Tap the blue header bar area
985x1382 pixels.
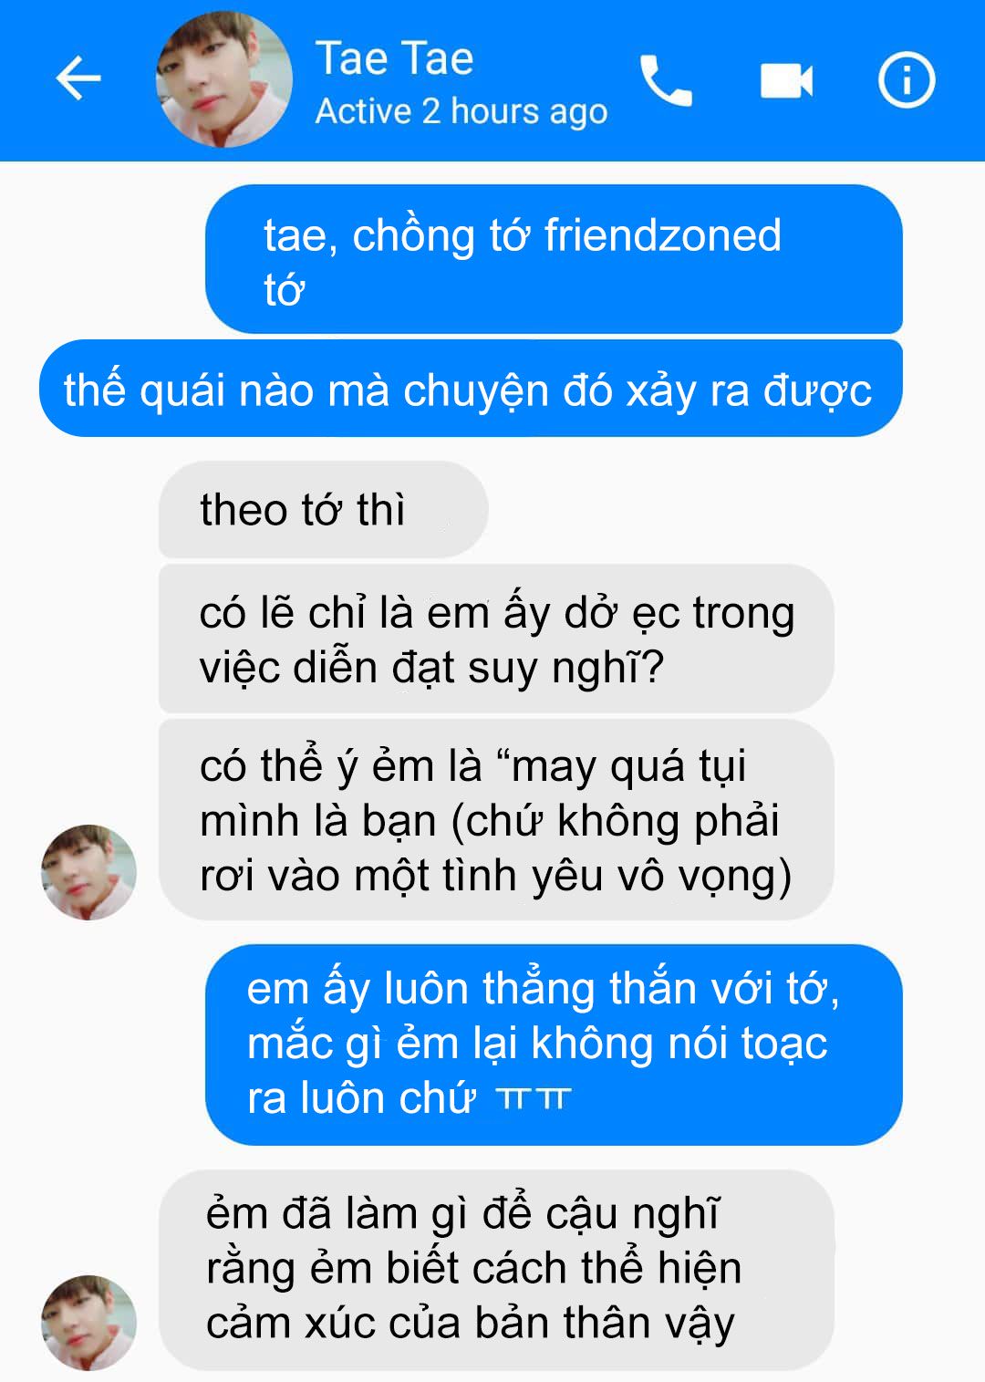[x=493, y=80]
